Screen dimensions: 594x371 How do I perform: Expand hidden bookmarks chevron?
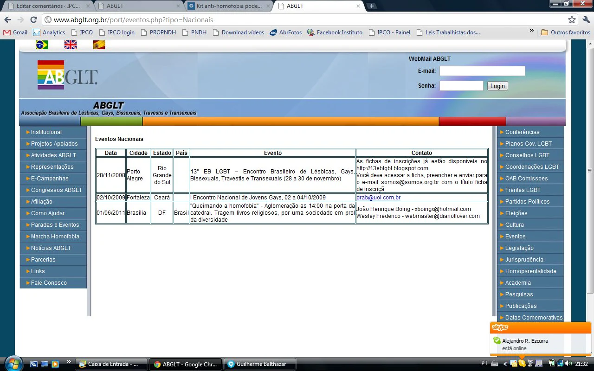point(532,31)
